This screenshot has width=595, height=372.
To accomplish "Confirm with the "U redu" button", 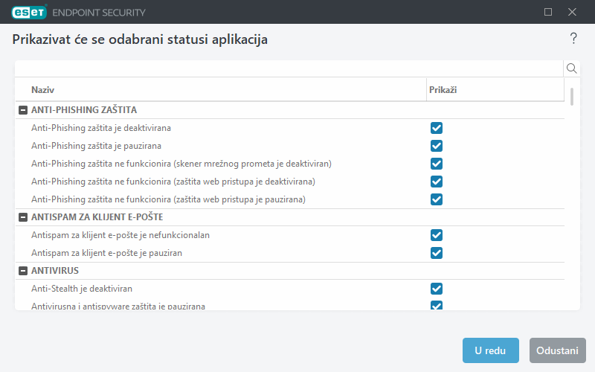I will (x=491, y=350).
